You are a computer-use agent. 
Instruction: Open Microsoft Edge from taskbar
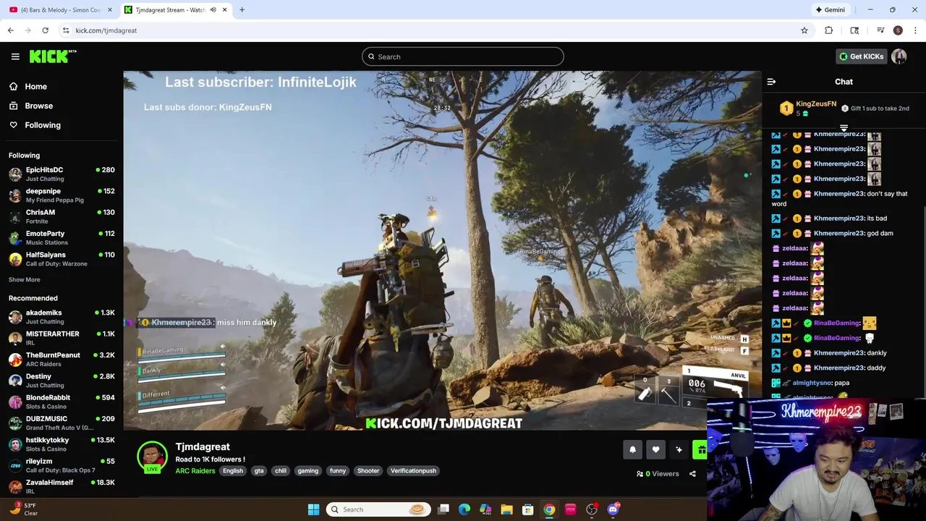coord(464,509)
